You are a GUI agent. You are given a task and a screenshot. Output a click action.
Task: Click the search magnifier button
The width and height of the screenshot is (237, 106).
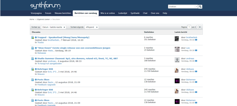tap(200, 6)
